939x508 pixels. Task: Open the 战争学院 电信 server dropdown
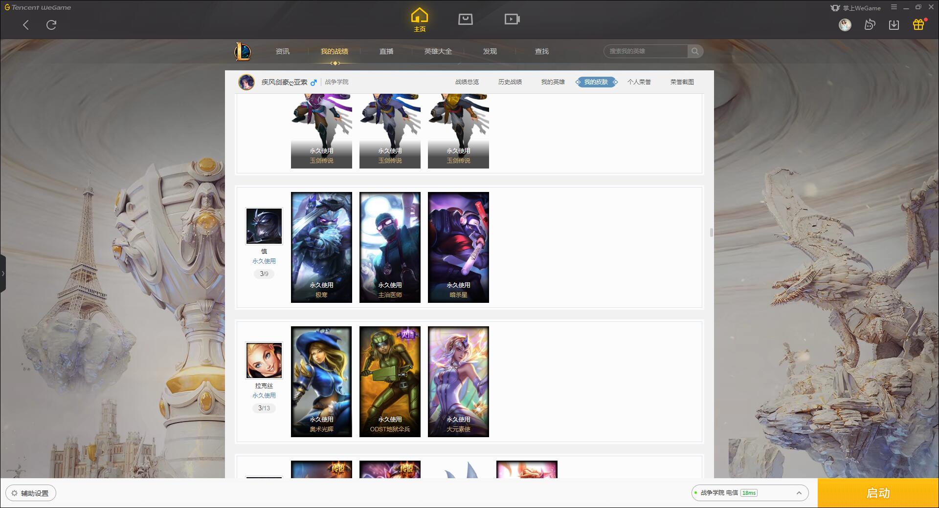(x=750, y=493)
